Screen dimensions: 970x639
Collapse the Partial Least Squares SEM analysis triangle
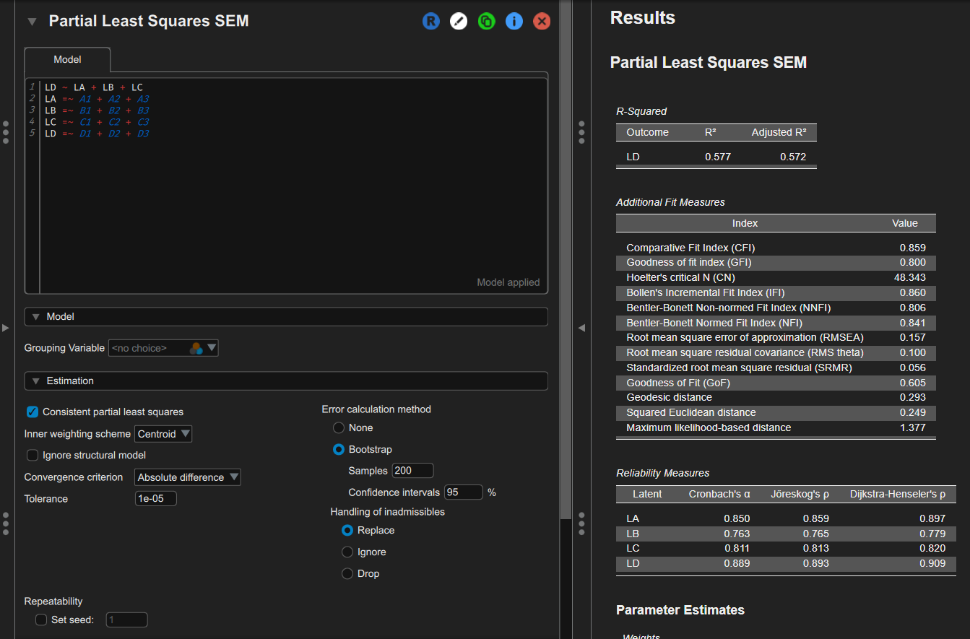(32, 22)
